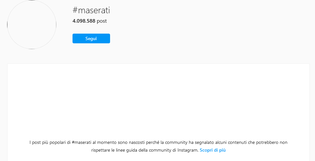Select the empty white posts panel area
Viewport: 315px width, 161px height.
click(x=158, y=98)
